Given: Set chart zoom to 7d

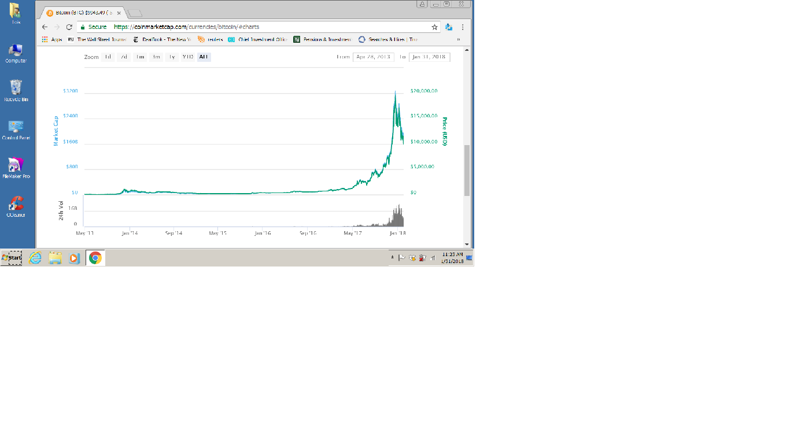Looking at the screenshot, I should pyautogui.click(x=124, y=57).
